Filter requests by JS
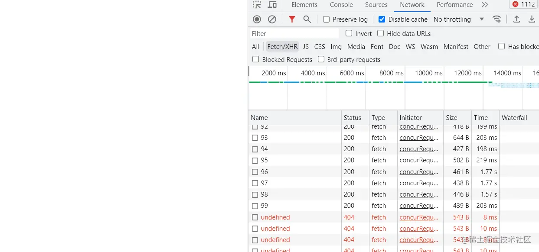 (x=306, y=47)
